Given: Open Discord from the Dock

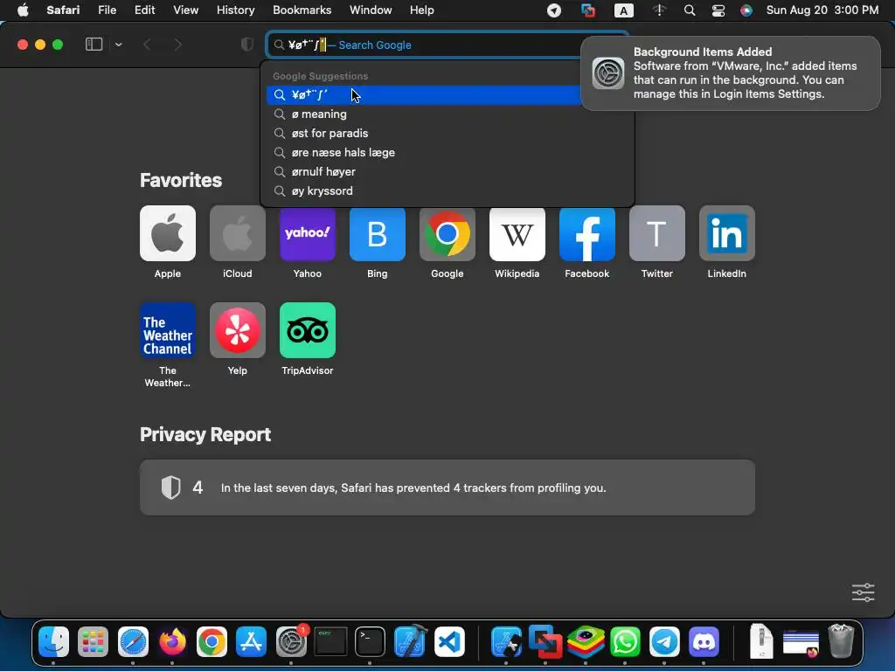Looking at the screenshot, I should [x=704, y=642].
